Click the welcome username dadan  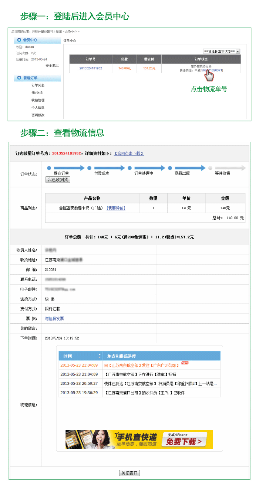point(30,47)
